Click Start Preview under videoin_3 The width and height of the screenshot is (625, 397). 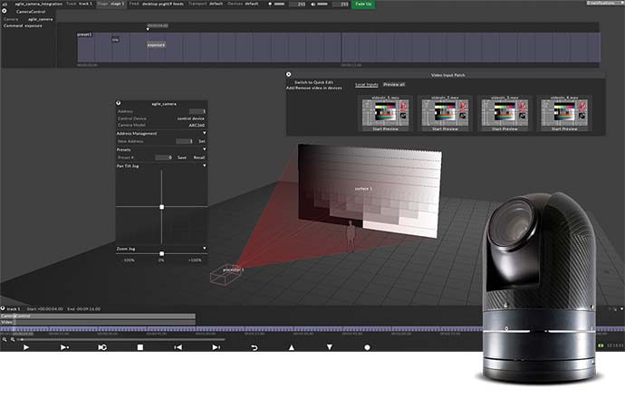[x=505, y=129]
